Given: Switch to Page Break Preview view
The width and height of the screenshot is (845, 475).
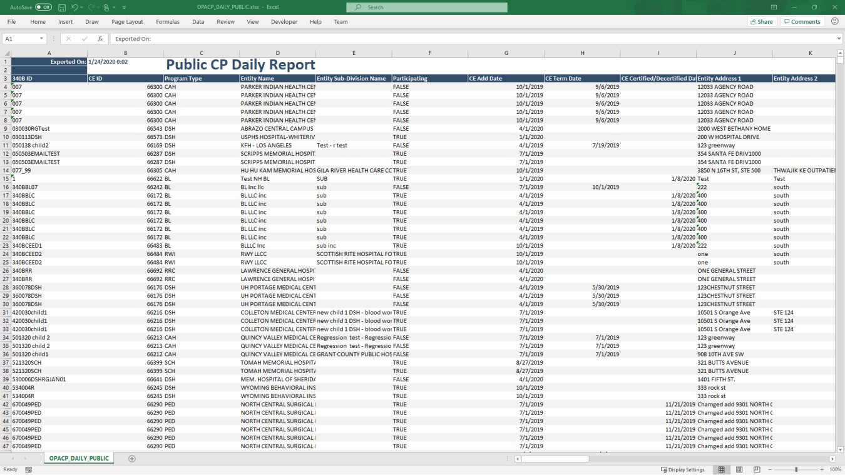Looking at the screenshot, I should (x=756, y=469).
